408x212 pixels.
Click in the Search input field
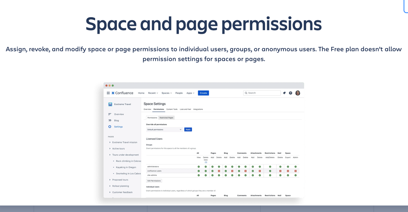(x=262, y=93)
